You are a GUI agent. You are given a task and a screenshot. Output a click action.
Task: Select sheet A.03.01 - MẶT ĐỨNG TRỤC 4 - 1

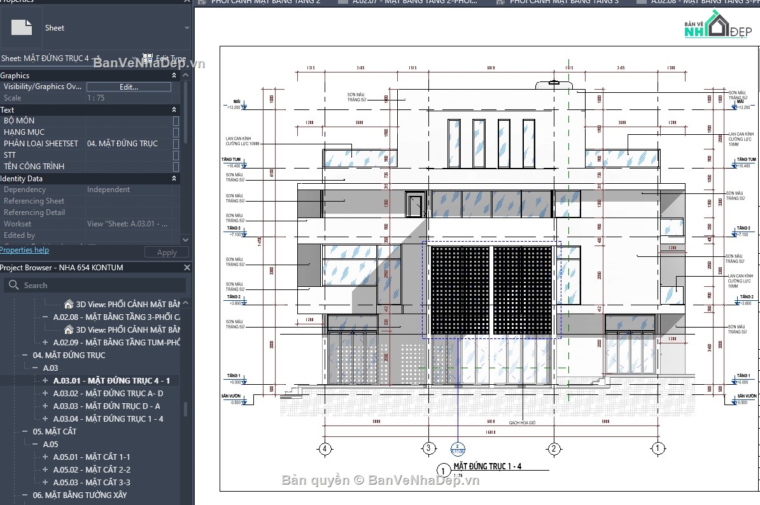111,380
